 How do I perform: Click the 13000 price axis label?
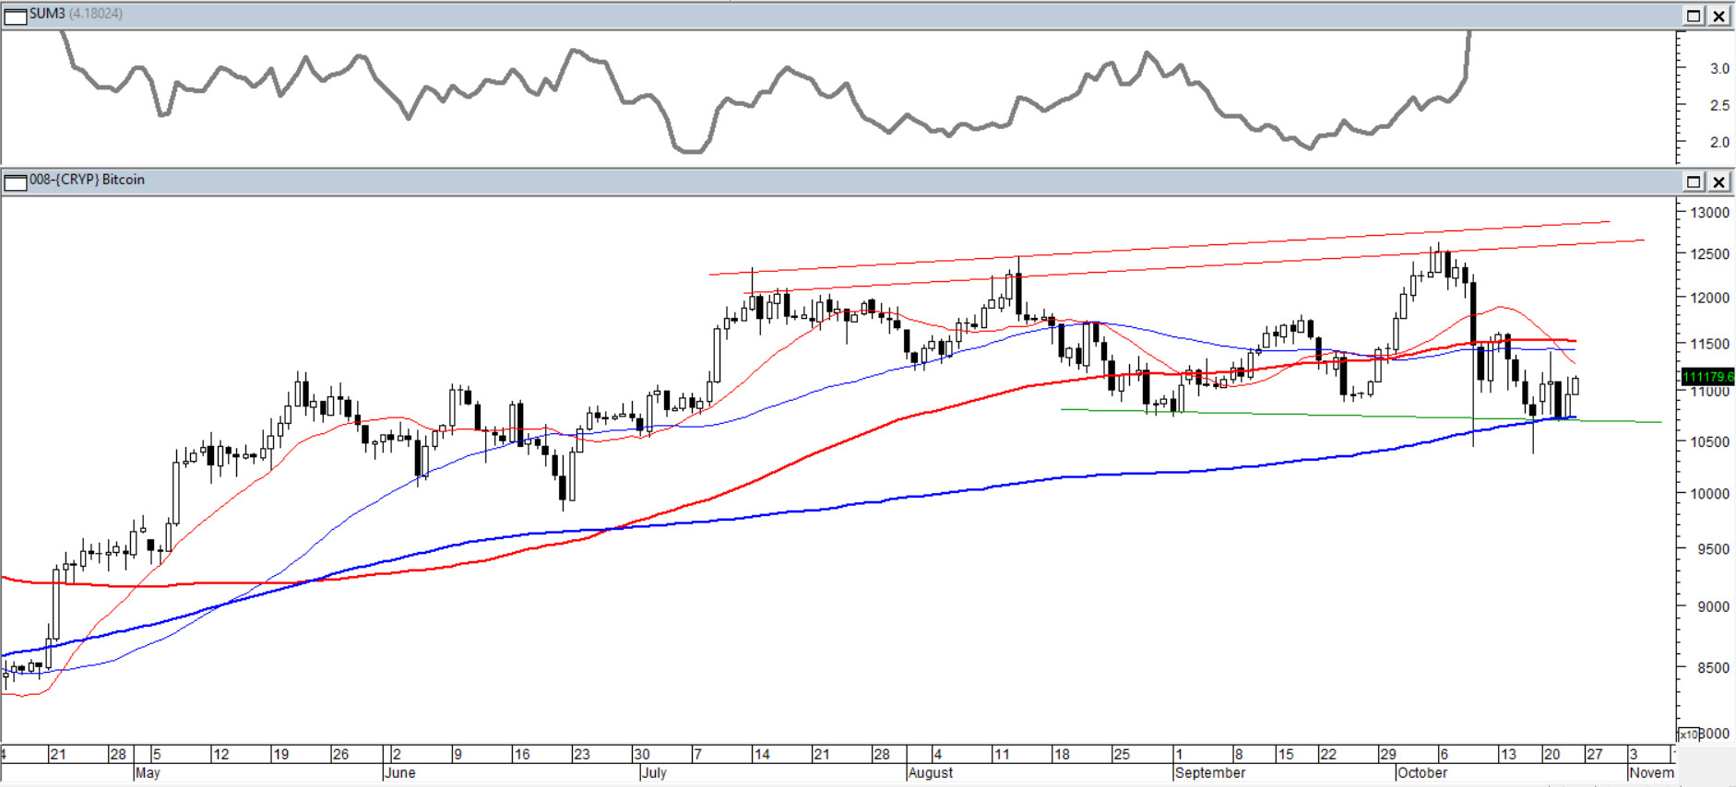pyautogui.click(x=1709, y=213)
